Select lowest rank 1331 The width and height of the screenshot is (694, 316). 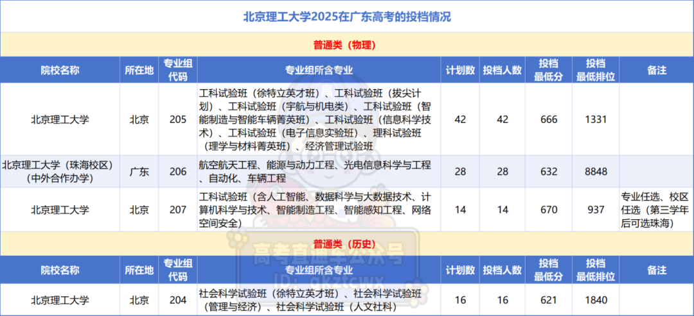[595, 120]
